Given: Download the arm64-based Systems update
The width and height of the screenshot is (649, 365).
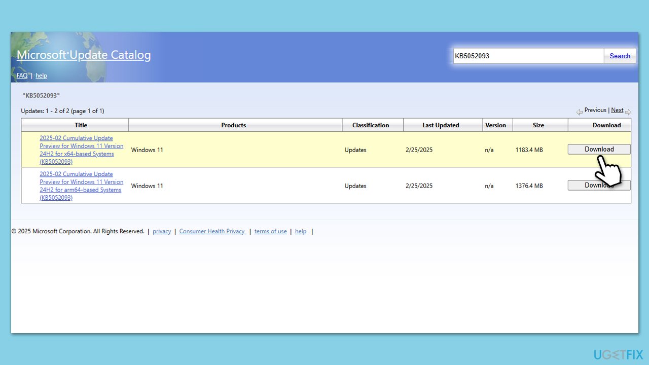Looking at the screenshot, I should tap(599, 185).
